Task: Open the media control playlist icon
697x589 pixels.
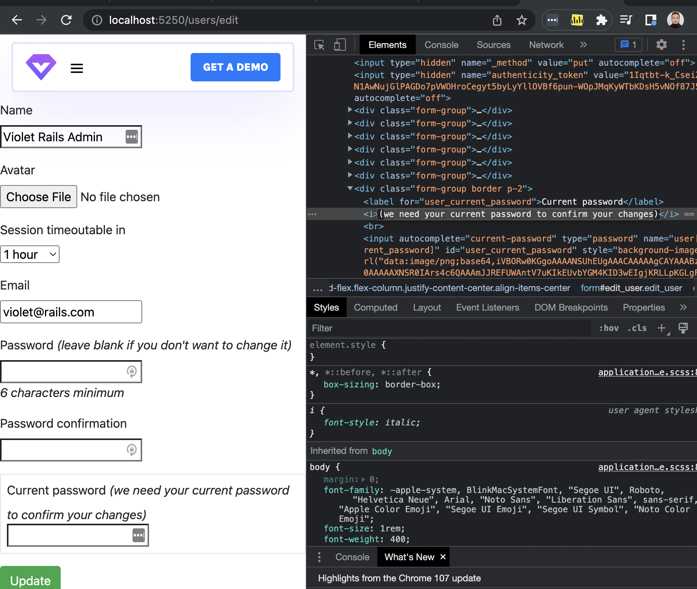Action: [626, 20]
